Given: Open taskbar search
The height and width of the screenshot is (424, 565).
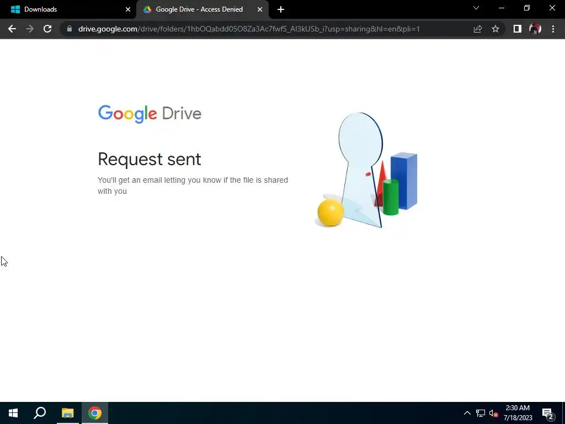Looking at the screenshot, I should (40, 413).
